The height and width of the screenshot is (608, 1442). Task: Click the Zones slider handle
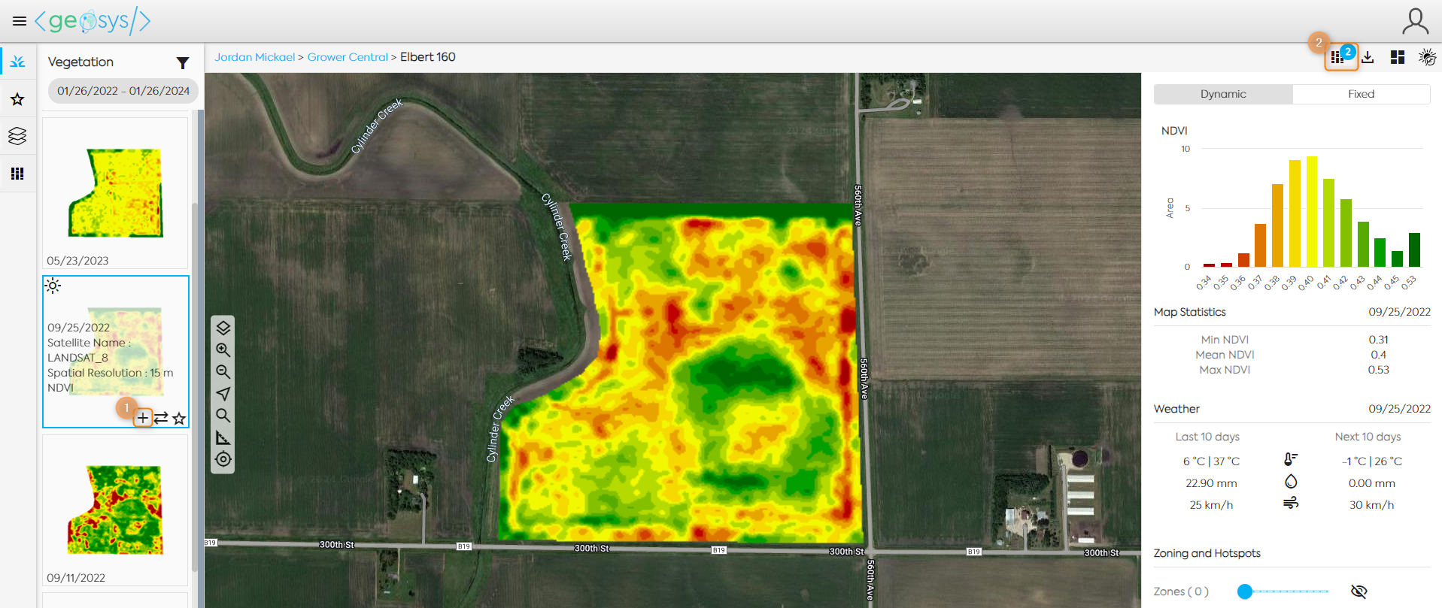click(1245, 591)
